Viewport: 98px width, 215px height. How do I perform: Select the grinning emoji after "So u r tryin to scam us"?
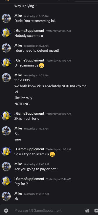(x=52, y=154)
